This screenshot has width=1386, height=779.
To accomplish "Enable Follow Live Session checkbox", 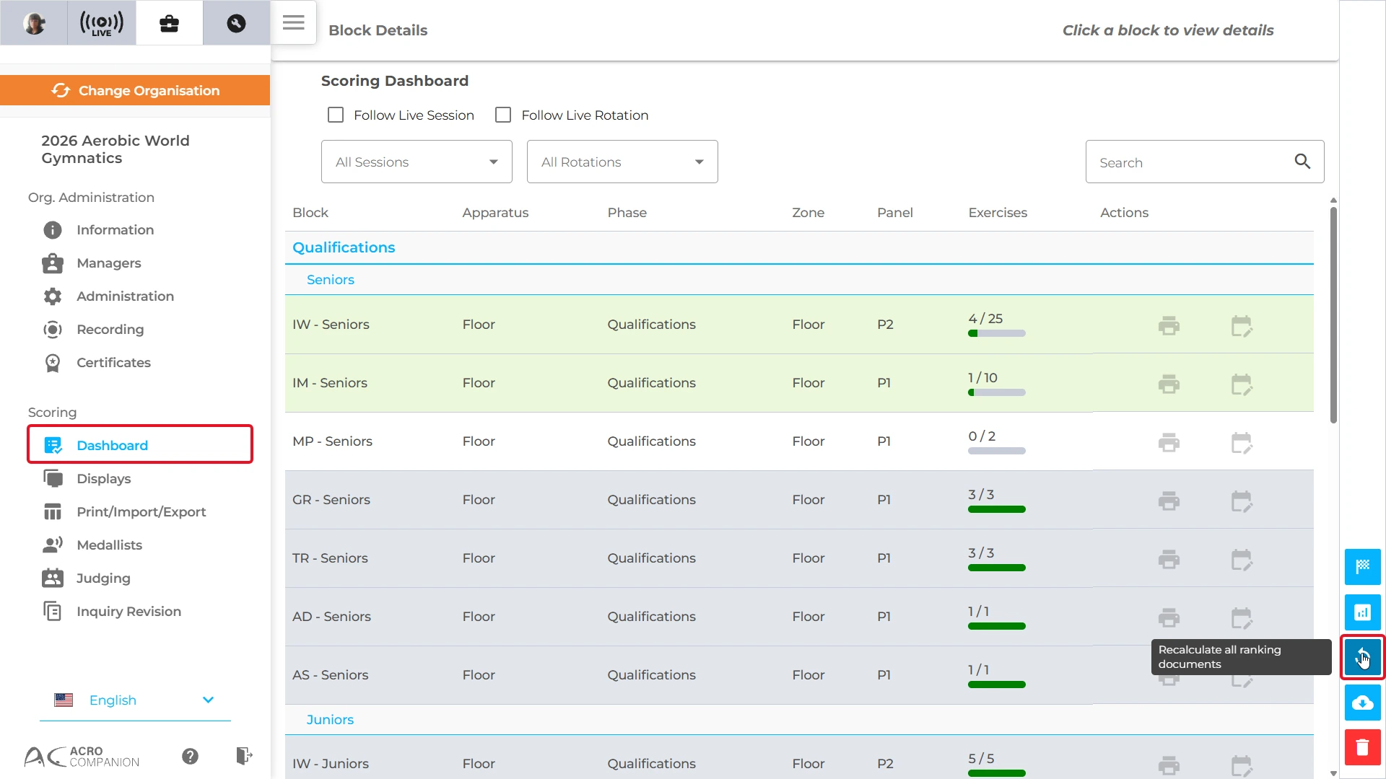I will click(336, 115).
